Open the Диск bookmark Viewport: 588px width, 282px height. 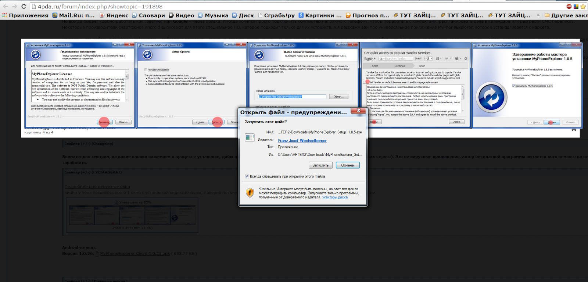pyautogui.click(x=243, y=15)
